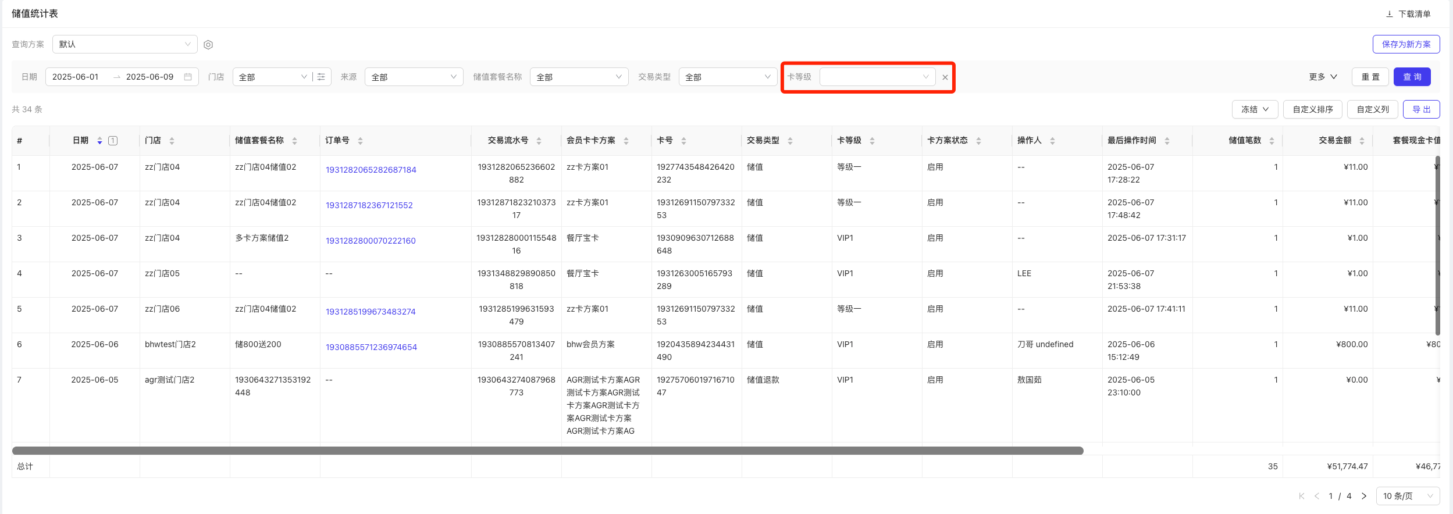This screenshot has height=514, width=1453.
Task: Expand 更多 filter options
Action: click(x=1323, y=77)
